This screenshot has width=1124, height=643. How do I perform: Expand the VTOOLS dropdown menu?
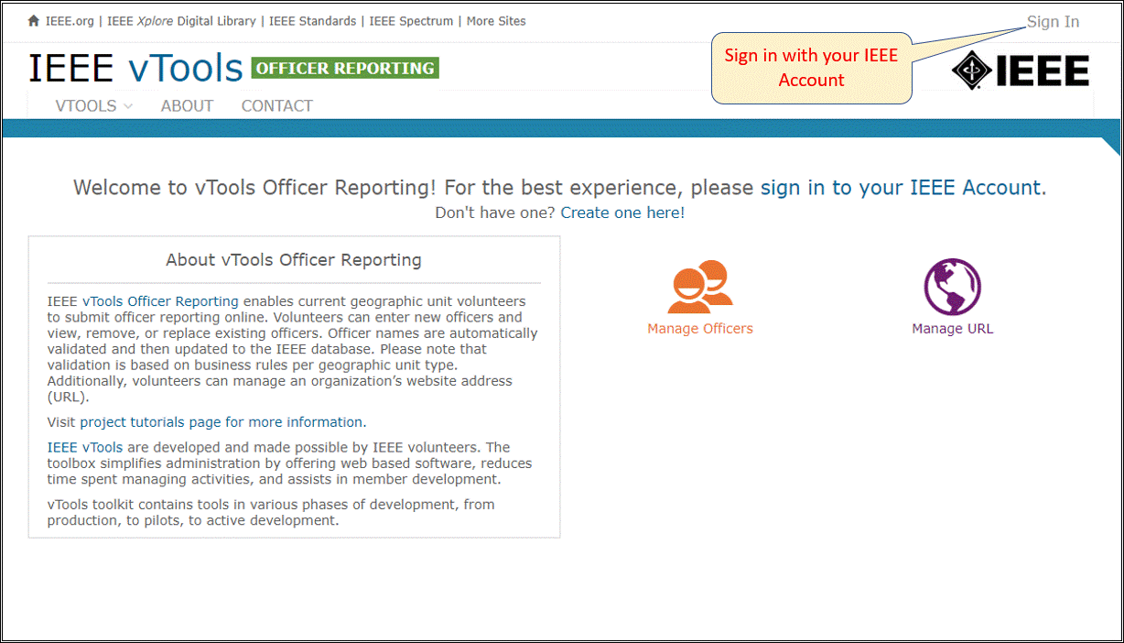click(93, 105)
